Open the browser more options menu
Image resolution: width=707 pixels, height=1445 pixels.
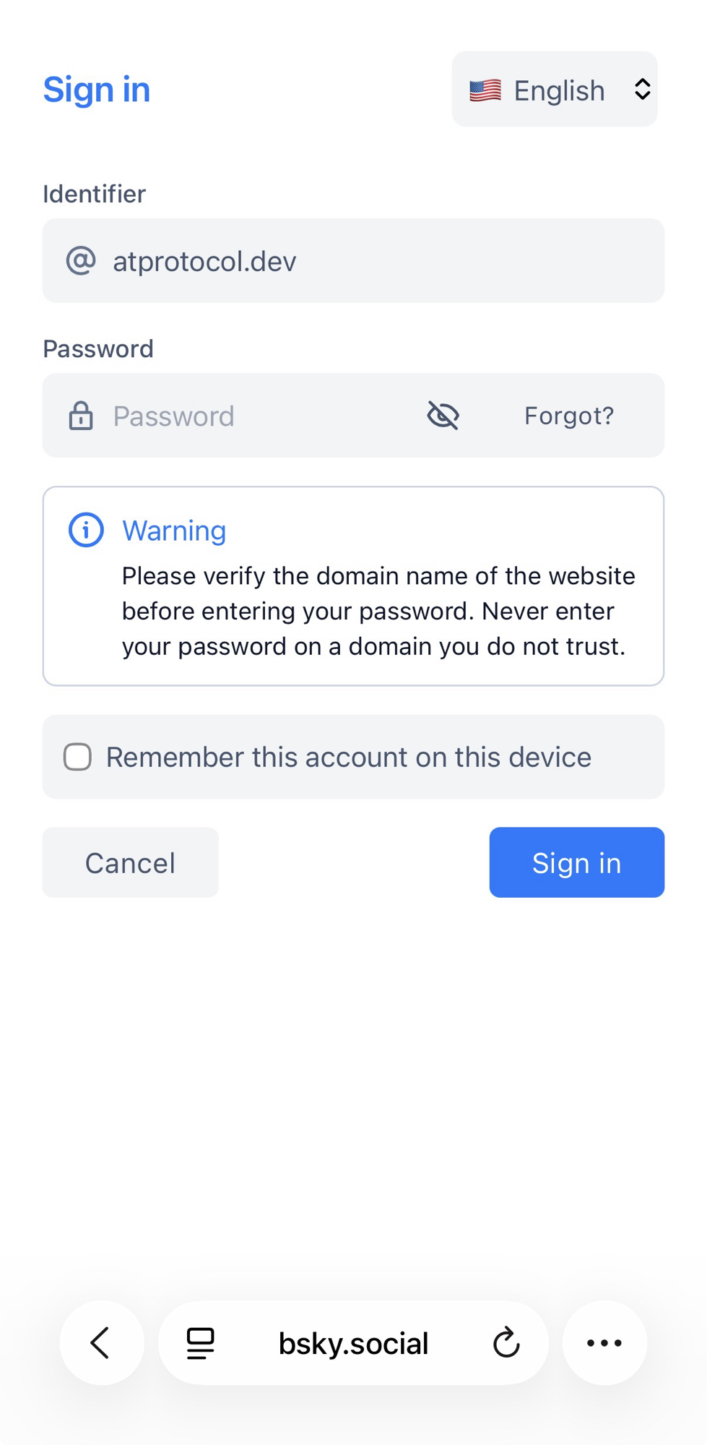point(604,1343)
